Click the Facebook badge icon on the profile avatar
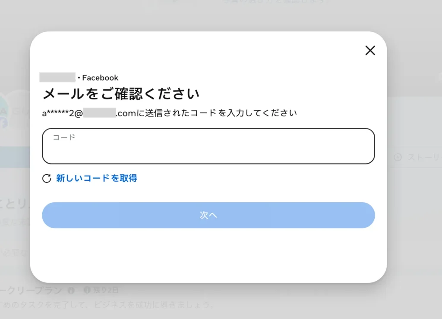 [3, 123]
